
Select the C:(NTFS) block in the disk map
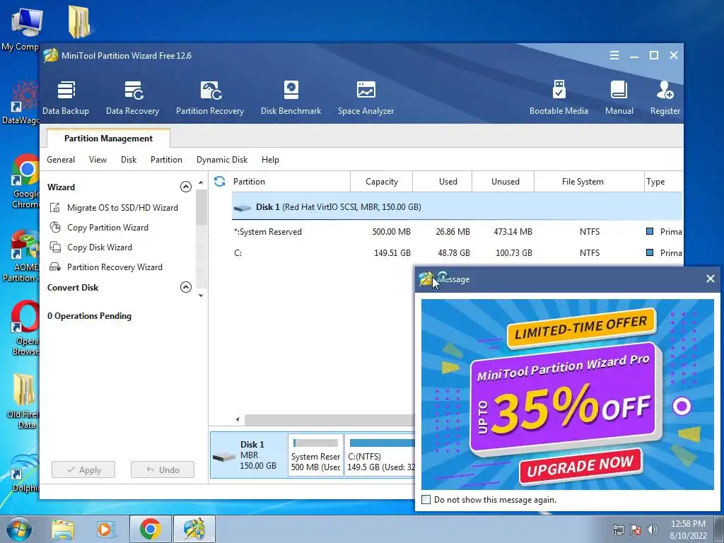pyautogui.click(x=380, y=455)
